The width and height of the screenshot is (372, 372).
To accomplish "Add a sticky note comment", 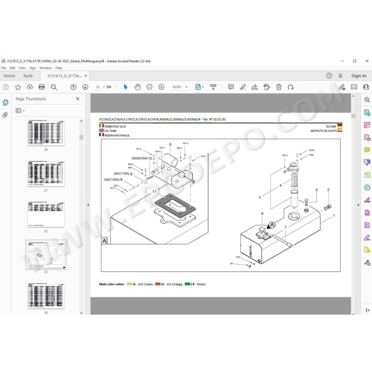I will pos(231,87).
